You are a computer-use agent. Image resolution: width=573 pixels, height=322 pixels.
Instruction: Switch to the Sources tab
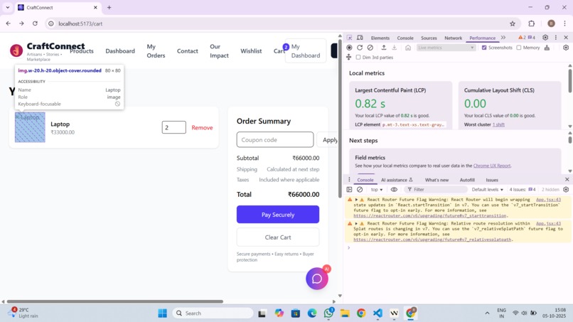[x=429, y=38]
